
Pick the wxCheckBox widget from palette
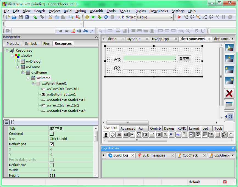click(x=132, y=135)
